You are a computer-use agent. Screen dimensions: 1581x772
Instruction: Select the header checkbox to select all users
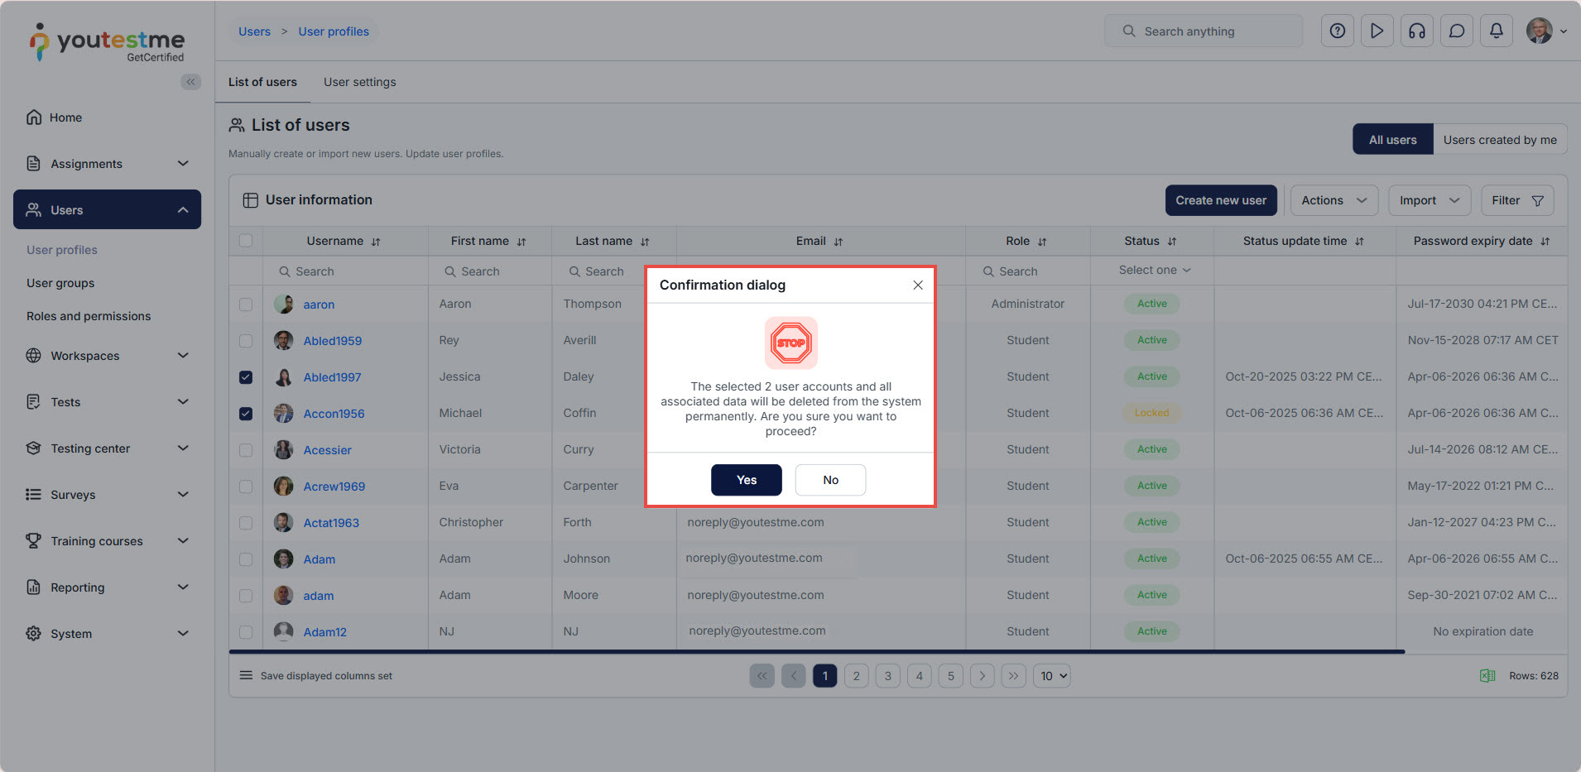246,240
